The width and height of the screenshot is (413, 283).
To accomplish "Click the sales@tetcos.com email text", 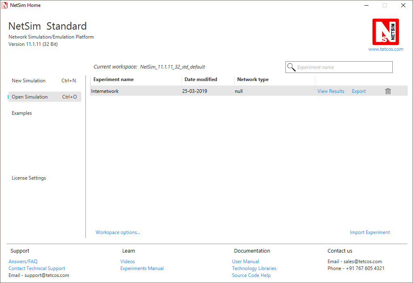I will click(x=362, y=262).
